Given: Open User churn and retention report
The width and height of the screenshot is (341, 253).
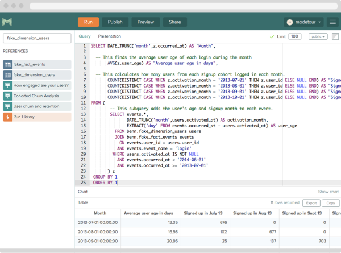Looking at the screenshot, I should [x=37, y=106].
